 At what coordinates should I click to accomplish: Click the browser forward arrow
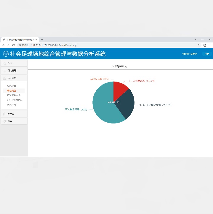tap(9, 45)
